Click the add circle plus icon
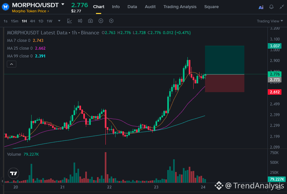The image size is (287, 194). tap(101, 21)
